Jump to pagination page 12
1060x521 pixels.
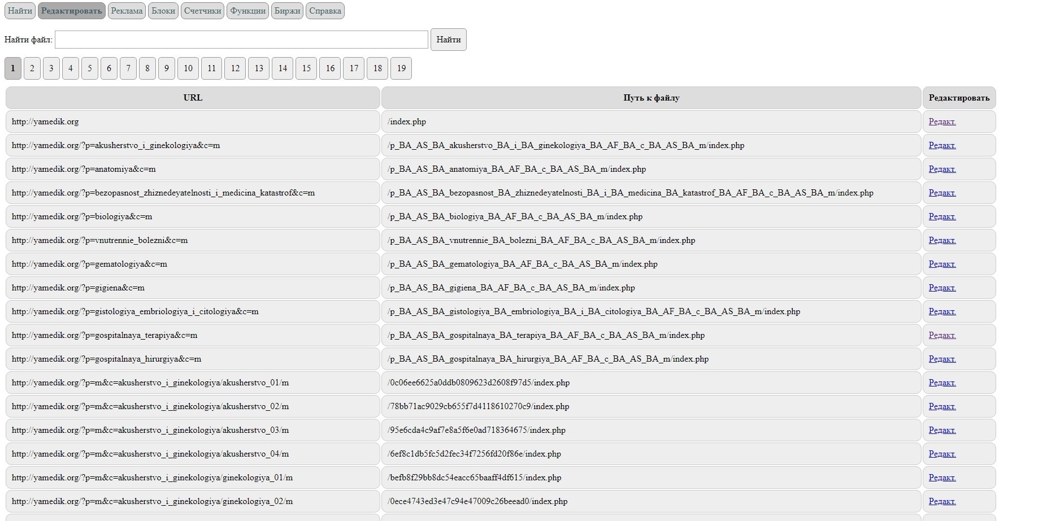235,68
